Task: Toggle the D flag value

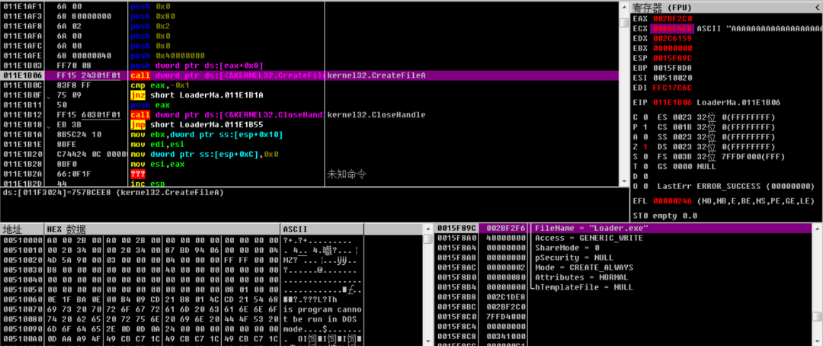Action: [647, 176]
